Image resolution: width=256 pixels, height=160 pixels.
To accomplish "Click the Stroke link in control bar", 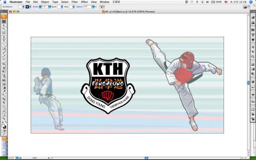I will click(x=36, y=7).
